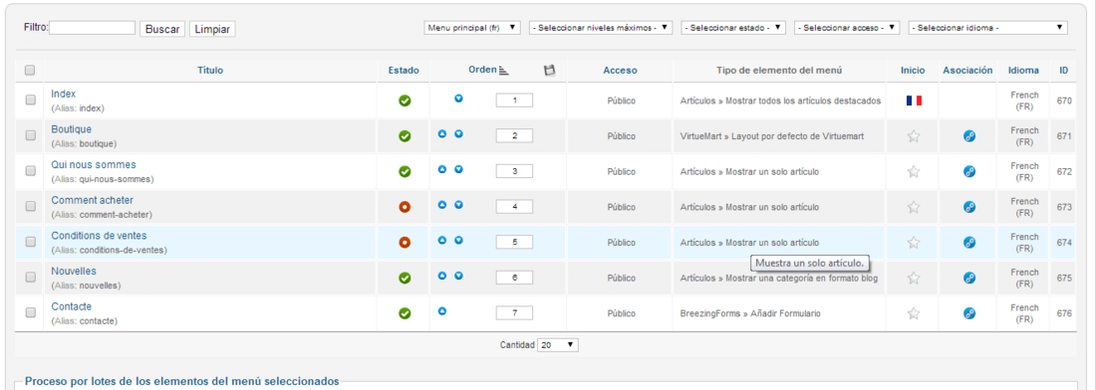This screenshot has width=1096, height=390.
Task: Move Boutique down in order
Action: [458, 134]
